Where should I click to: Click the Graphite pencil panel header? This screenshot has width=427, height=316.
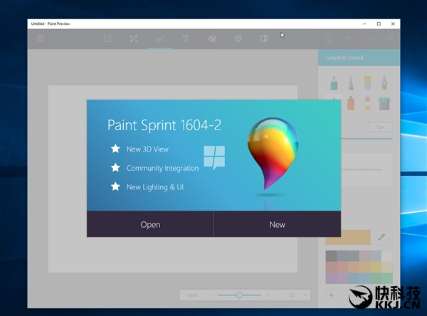[359, 58]
